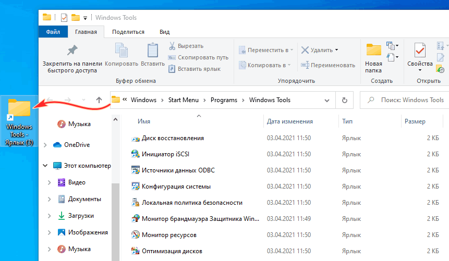Image resolution: width=449 pixels, height=261 pixels.
Task: Sort by Дата изменения column header
Action: (x=290, y=121)
